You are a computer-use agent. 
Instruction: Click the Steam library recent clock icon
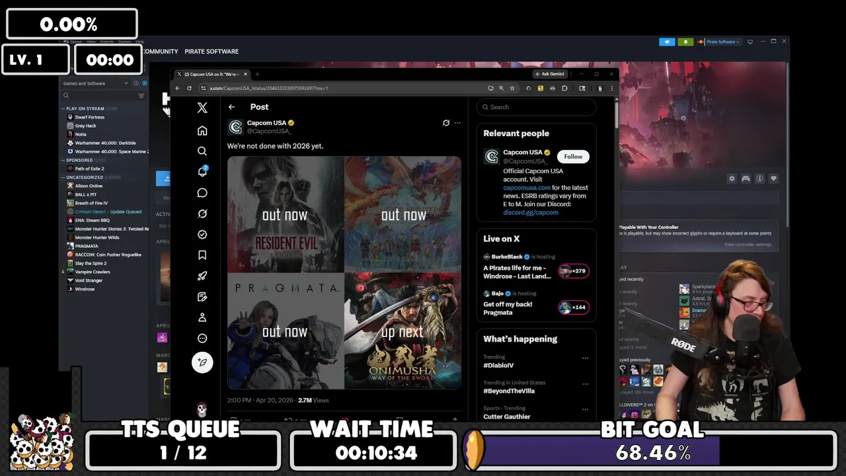(136, 83)
